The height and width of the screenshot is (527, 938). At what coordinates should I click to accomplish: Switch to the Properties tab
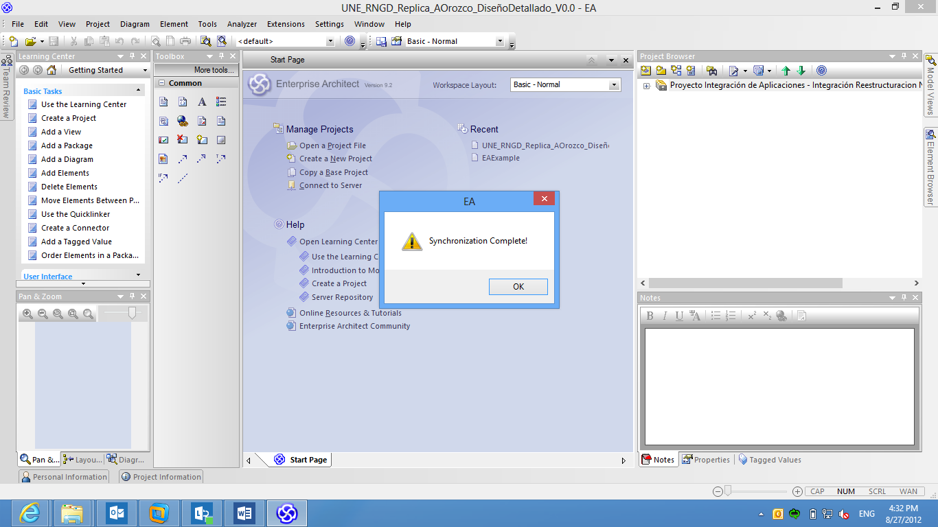(706, 460)
